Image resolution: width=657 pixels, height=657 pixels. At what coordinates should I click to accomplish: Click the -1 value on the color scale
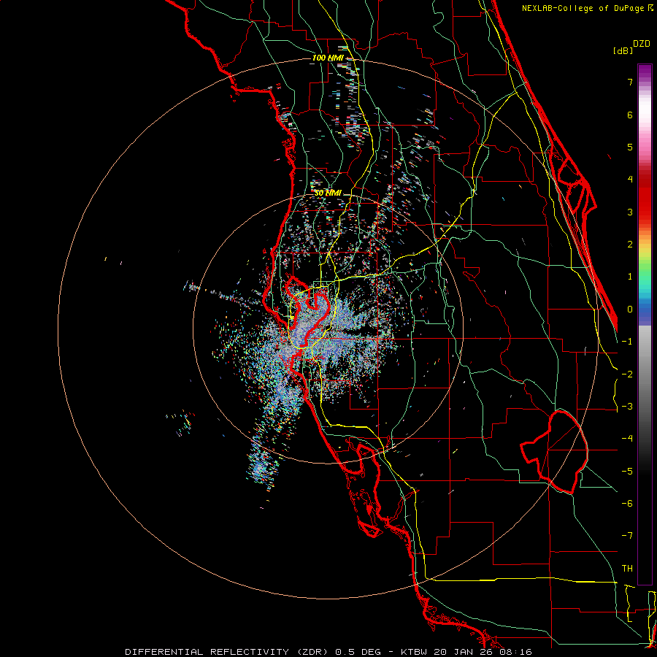pyautogui.click(x=627, y=342)
